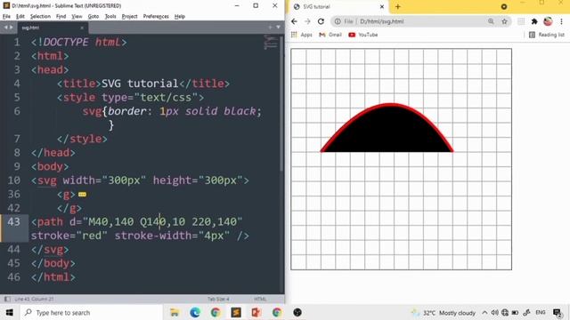Open the Project menu
Image resolution: width=570 pixels, height=320 pixels.
pos(129,16)
